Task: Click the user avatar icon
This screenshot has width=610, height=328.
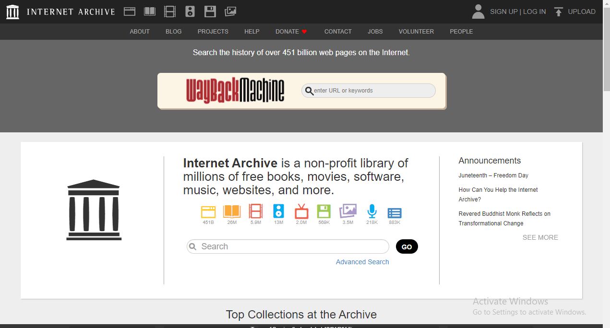Action: (x=478, y=12)
